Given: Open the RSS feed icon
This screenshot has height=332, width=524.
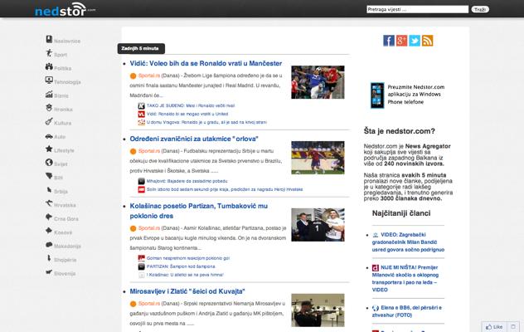Looking at the screenshot, I should tap(428, 41).
